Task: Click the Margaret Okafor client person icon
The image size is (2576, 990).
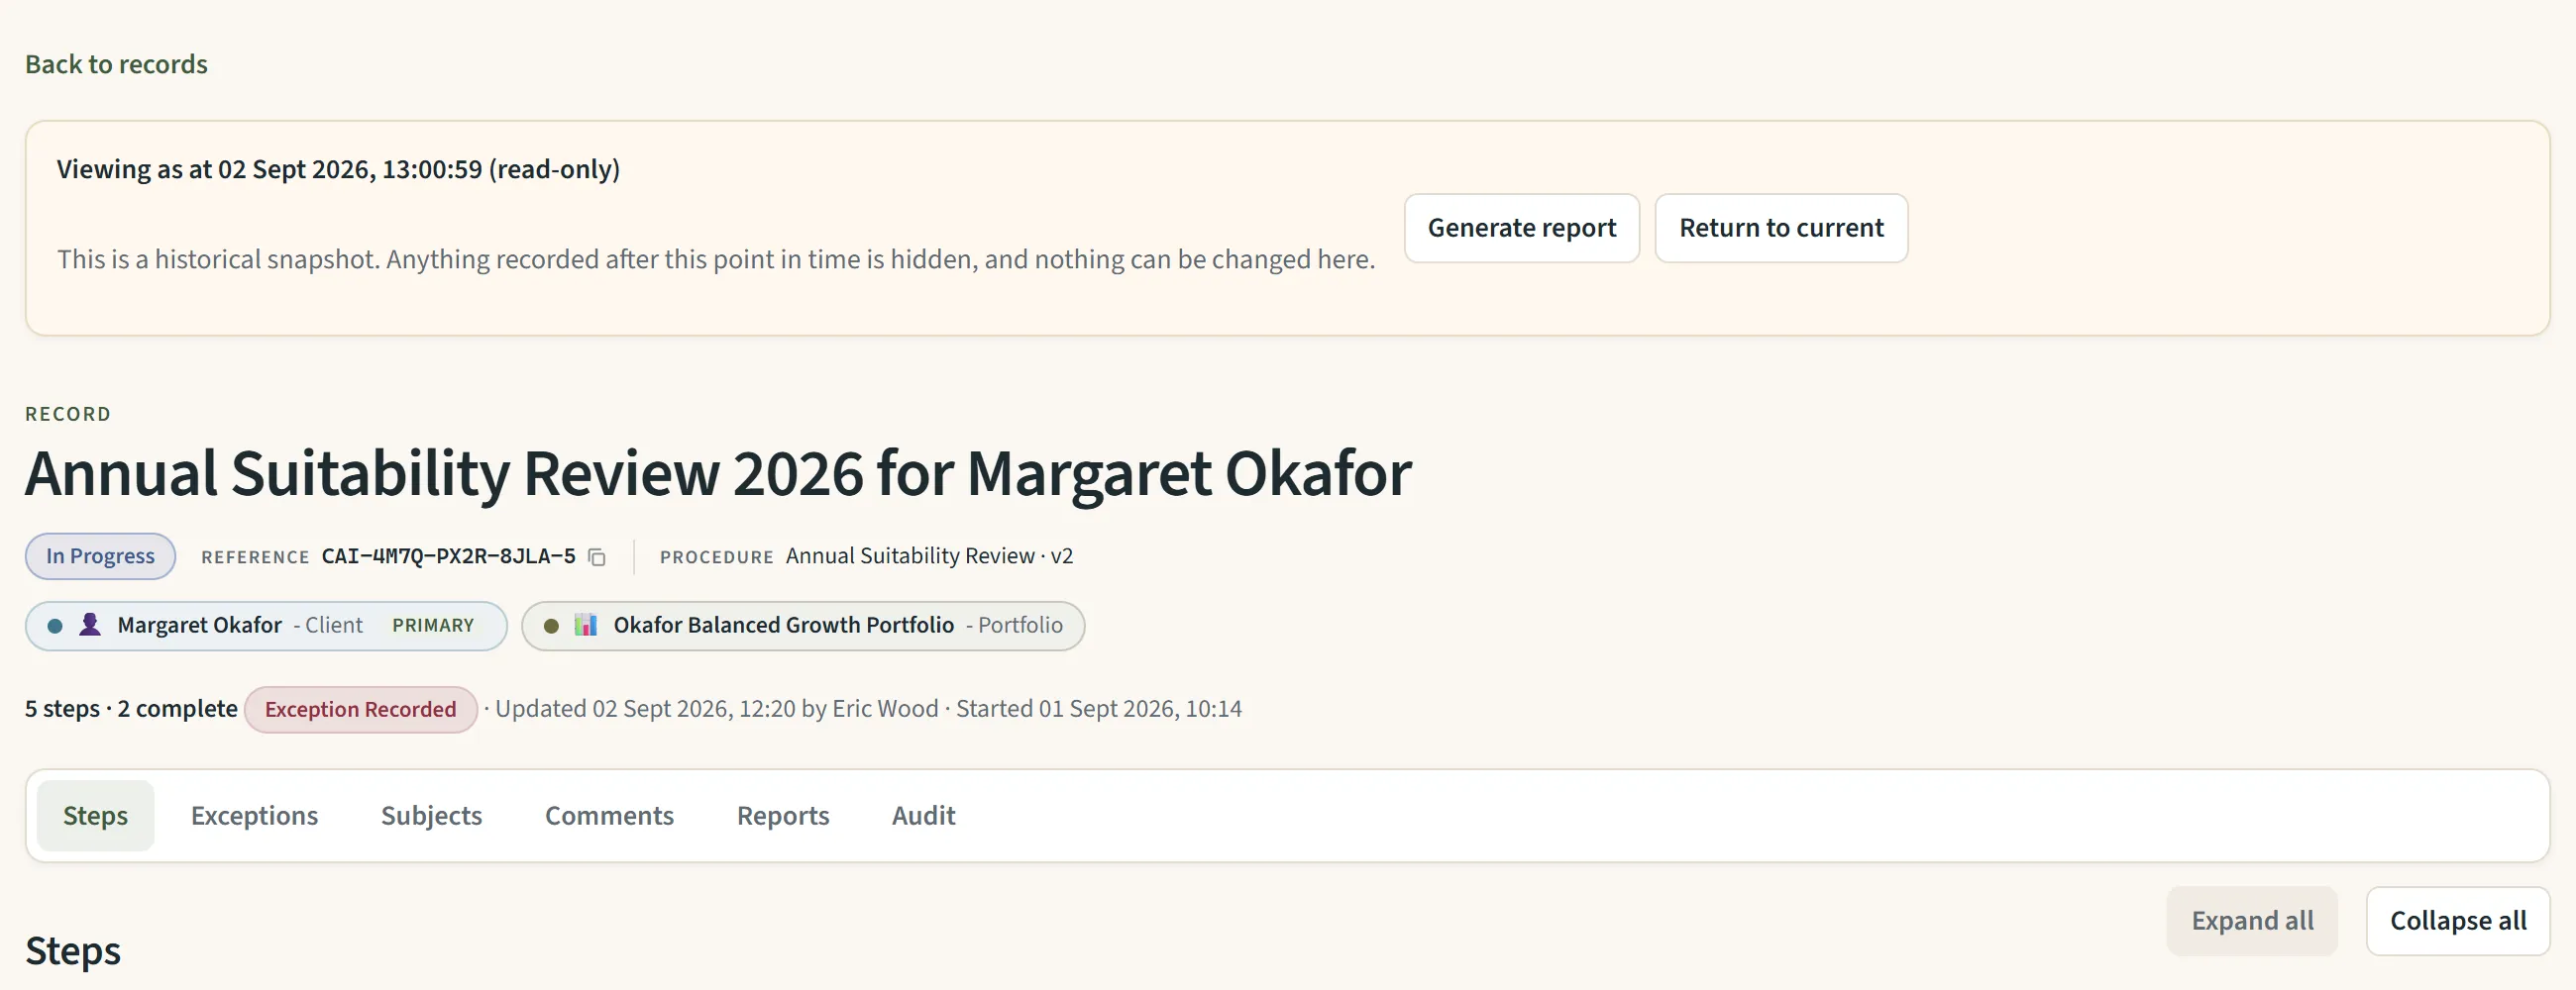Action: (90, 626)
